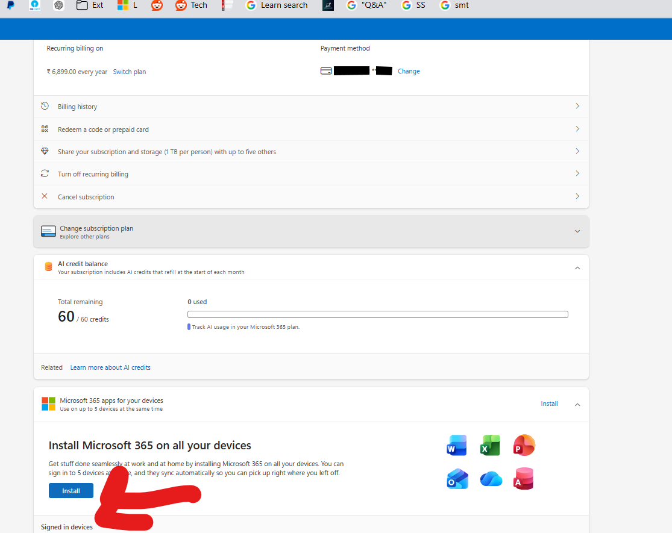Click '₹ 6,899.00 every year' text

click(77, 72)
